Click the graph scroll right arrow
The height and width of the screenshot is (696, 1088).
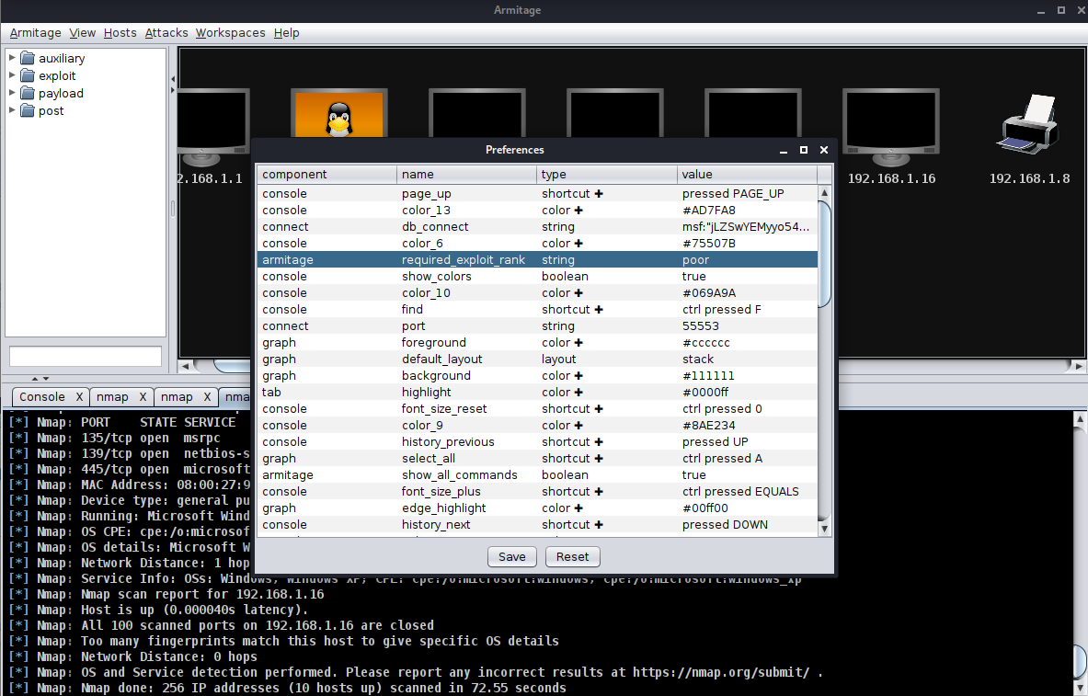coord(1078,365)
